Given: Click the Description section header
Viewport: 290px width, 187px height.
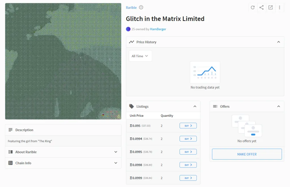Looking at the screenshot, I should pos(63,130).
